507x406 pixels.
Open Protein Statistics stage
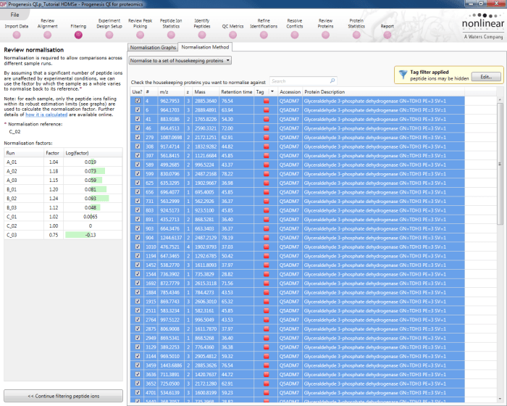point(356,35)
